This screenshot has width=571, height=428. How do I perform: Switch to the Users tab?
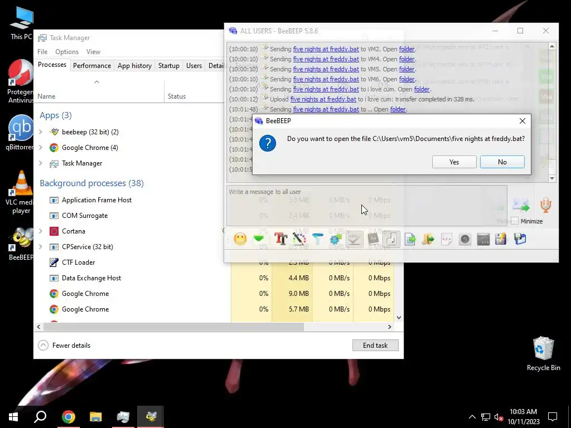[x=193, y=66]
